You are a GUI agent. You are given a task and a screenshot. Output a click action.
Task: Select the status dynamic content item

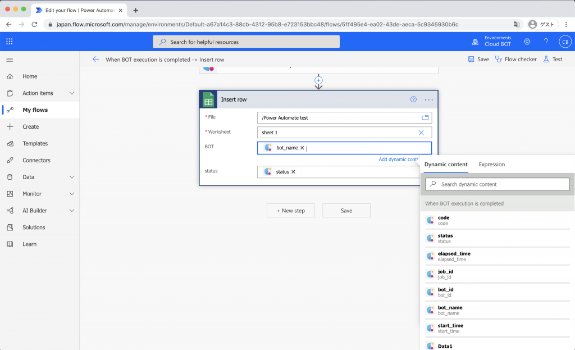tap(498, 238)
